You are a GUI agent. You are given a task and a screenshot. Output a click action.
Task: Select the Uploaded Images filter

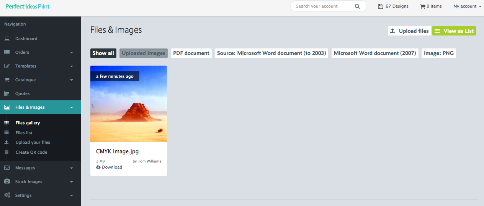[x=144, y=53]
